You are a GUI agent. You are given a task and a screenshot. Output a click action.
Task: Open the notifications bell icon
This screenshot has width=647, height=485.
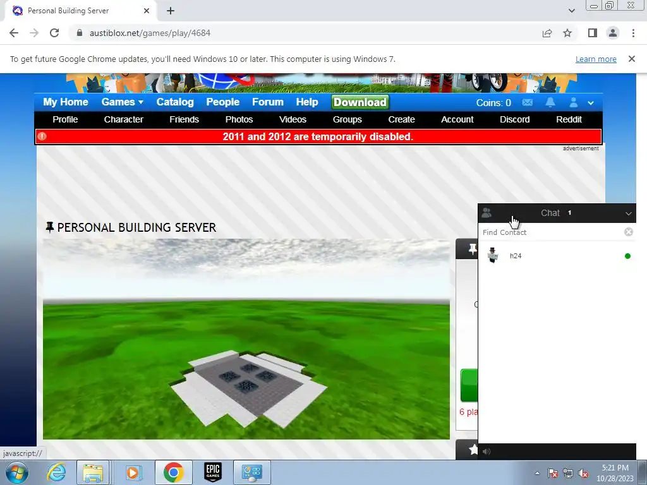[x=550, y=102]
